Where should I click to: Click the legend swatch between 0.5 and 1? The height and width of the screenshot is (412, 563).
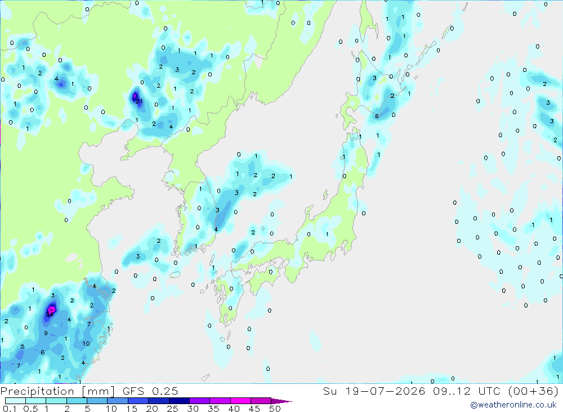[36, 401]
